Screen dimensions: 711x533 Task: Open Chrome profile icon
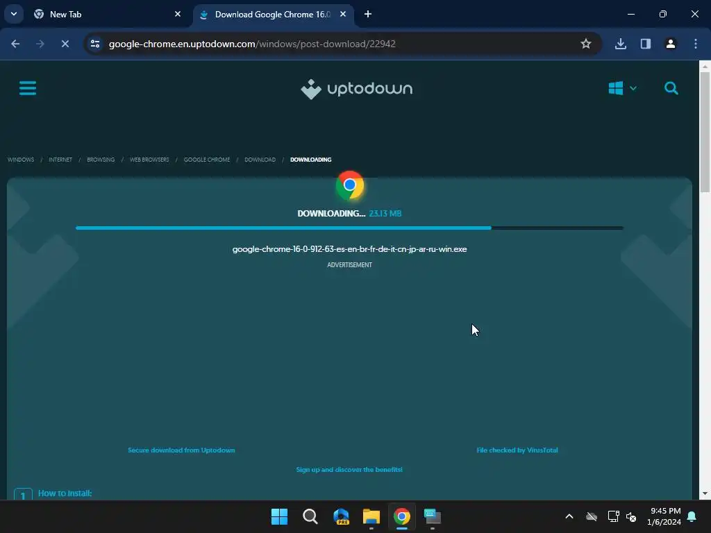tap(671, 44)
